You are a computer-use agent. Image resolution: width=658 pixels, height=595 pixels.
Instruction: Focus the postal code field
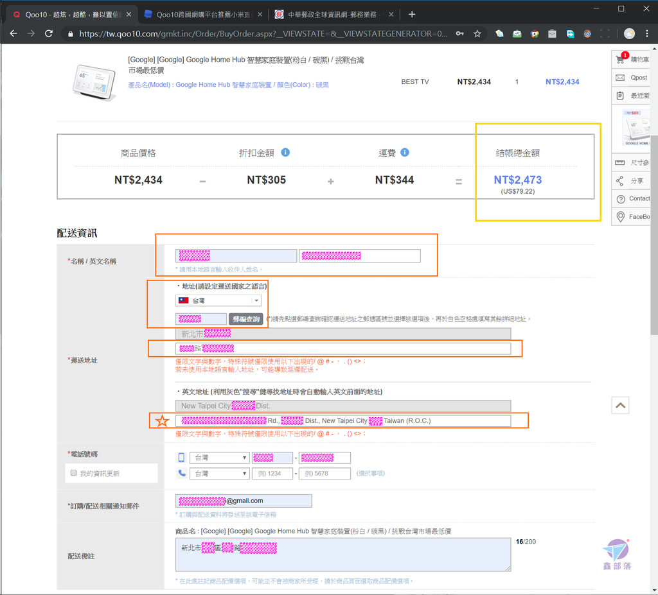(201, 319)
